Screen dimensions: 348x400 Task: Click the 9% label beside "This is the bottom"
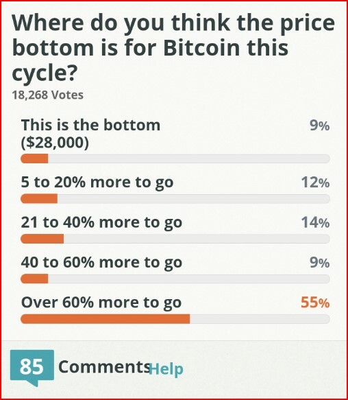320,126
